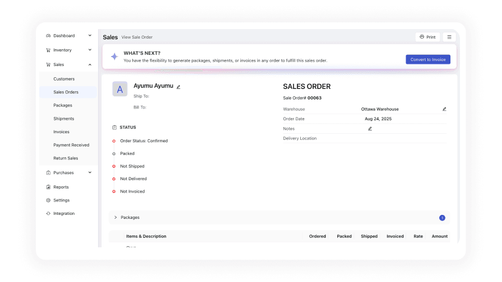The height and width of the screenshot is (282, 502).
Task: Edit the Ottawa Warehouse field pencil icon
Action: coord(444,109)
